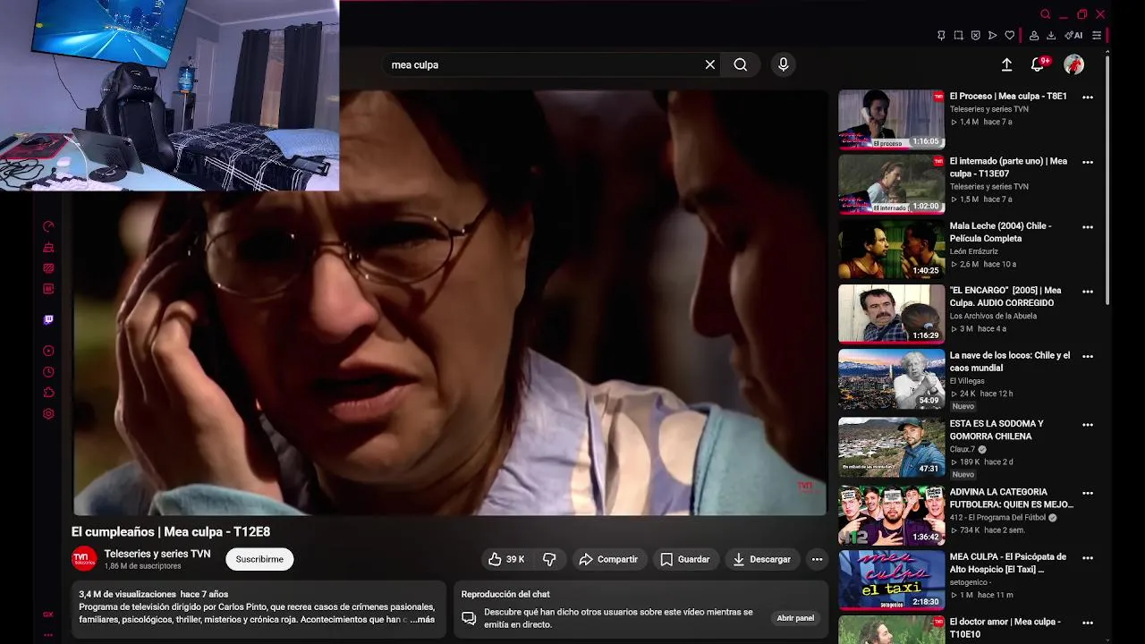This screenshot has height=644, width=1145.
Task: Click the main video player frame
Action: pos(450,302)
